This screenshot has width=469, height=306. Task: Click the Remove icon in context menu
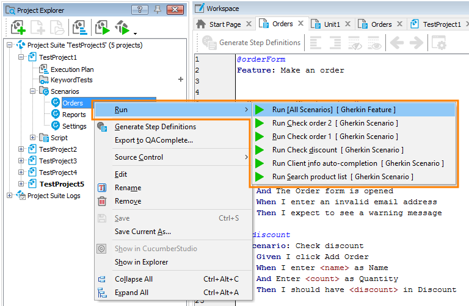pyautogui.click(x=102, y=201)
